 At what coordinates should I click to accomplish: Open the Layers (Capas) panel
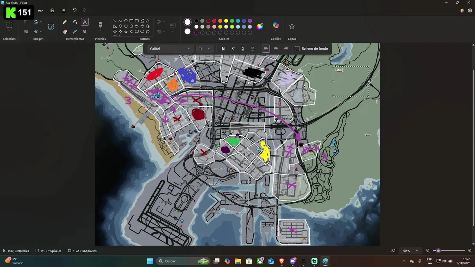(x=292, y=27)
